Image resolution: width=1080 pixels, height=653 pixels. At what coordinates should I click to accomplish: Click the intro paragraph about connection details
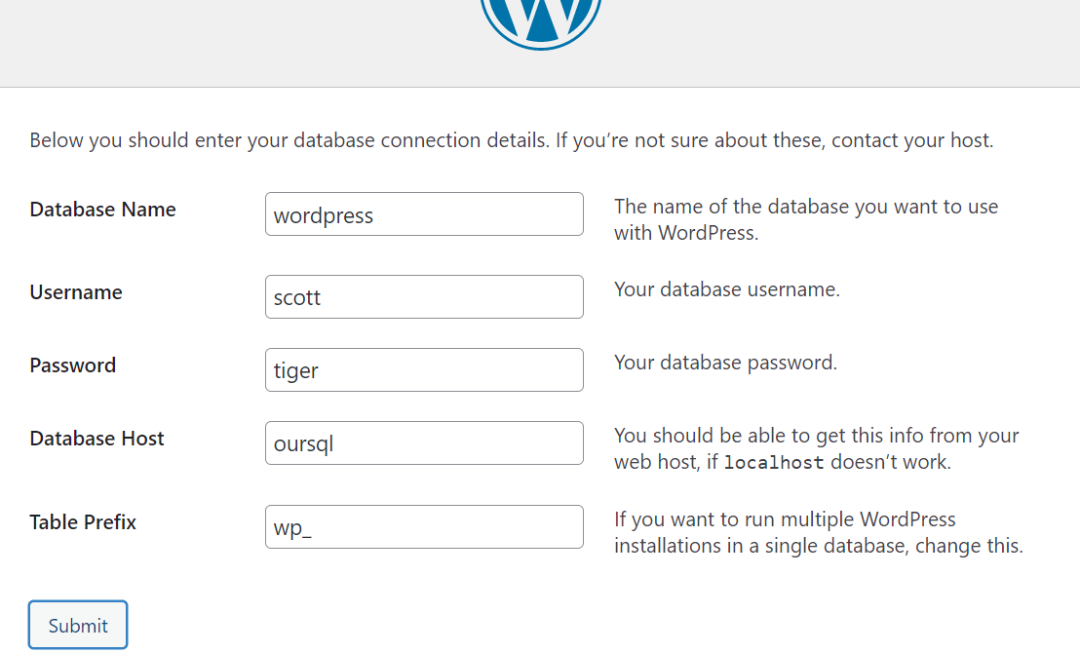[511, 140]
